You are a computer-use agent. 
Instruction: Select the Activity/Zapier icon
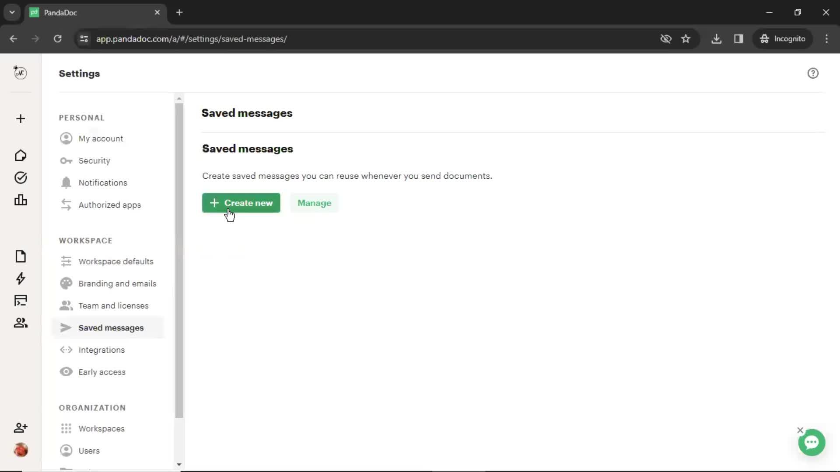click(x=20, y=279)
